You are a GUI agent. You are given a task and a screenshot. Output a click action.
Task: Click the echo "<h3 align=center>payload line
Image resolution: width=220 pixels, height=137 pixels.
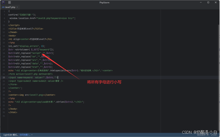pos(46,102)
